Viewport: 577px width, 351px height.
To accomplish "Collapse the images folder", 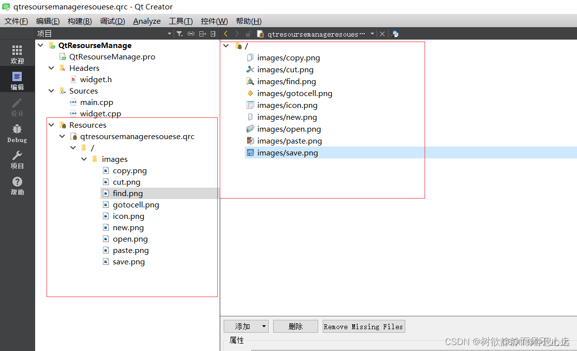I will (x=84, y=159).
